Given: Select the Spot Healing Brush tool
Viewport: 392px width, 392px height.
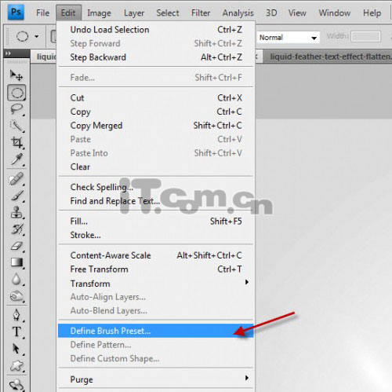Looking at the screenshot, I should tap(16, 179).
